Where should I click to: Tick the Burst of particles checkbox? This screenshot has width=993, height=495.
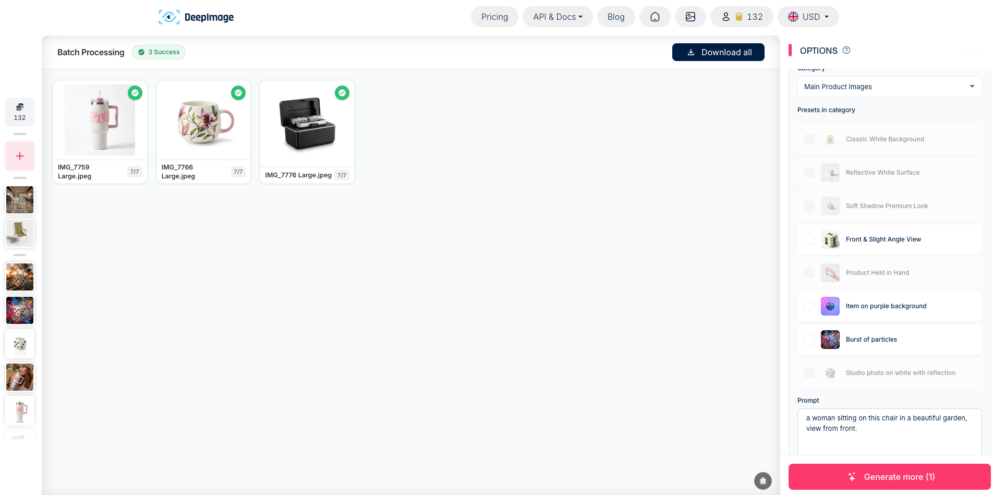click(809, 340)
